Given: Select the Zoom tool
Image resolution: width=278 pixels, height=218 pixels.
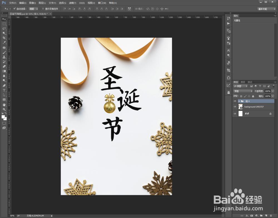Looking at the screenshot, I should pos(4,110).
